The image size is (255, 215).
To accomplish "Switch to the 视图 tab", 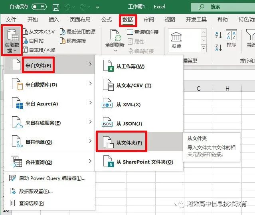I will tap(170, 20).
